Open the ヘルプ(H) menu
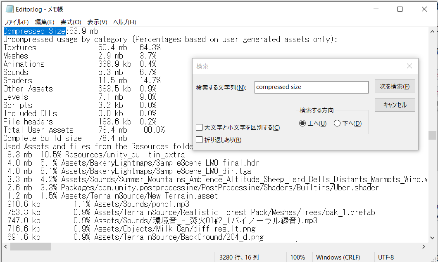The width and height of the screenshot is (438, 262). (x=125, y=22)
